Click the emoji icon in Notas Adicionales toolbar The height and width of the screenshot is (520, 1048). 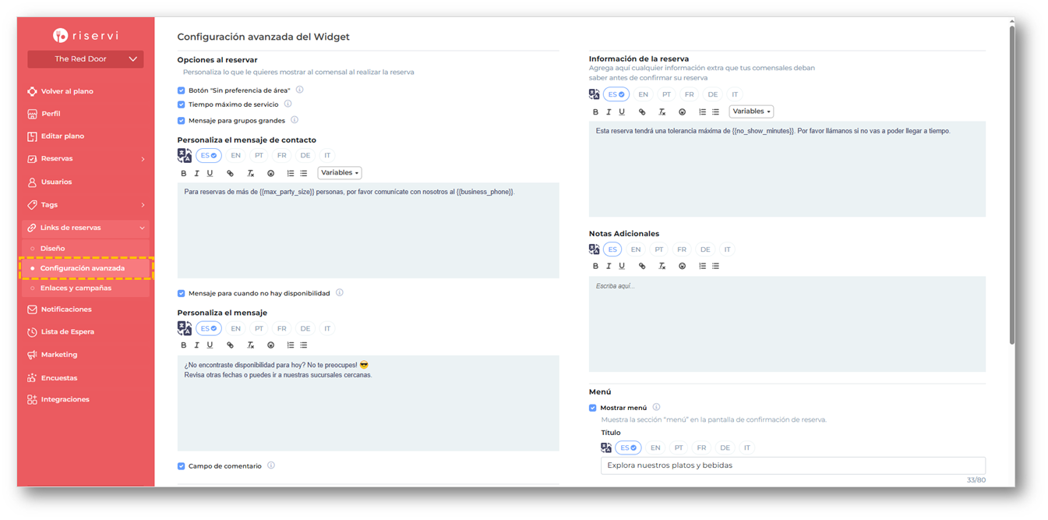(x=683, y=266)
